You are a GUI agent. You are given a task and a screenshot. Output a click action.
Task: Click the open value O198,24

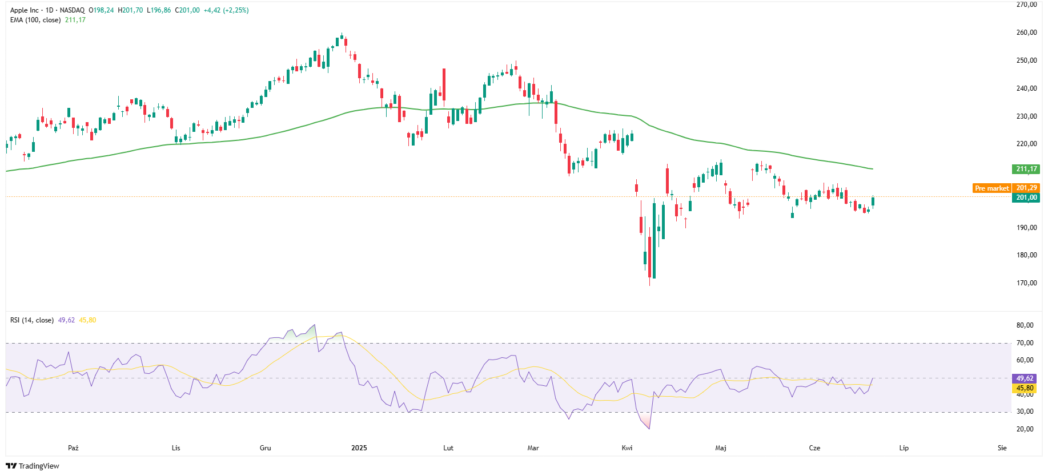pos(101,10)
